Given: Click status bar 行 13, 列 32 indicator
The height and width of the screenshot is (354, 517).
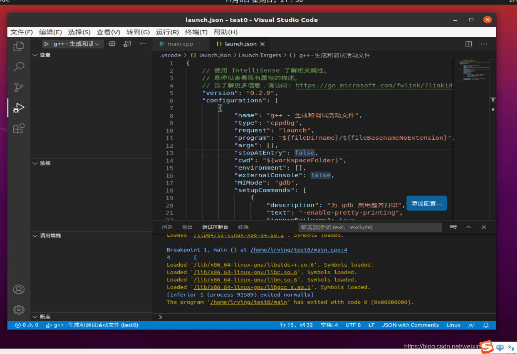Looking at the screenshot, I should point(297,325).
